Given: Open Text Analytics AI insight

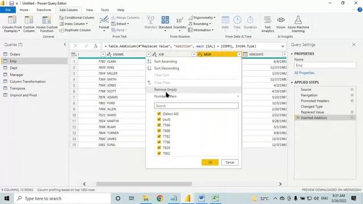Looking at the screenshot, I should 268,24.
